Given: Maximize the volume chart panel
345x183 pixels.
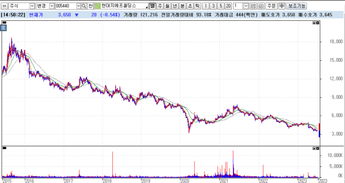Looking at the screenshot, I should (x=314, y=148).
